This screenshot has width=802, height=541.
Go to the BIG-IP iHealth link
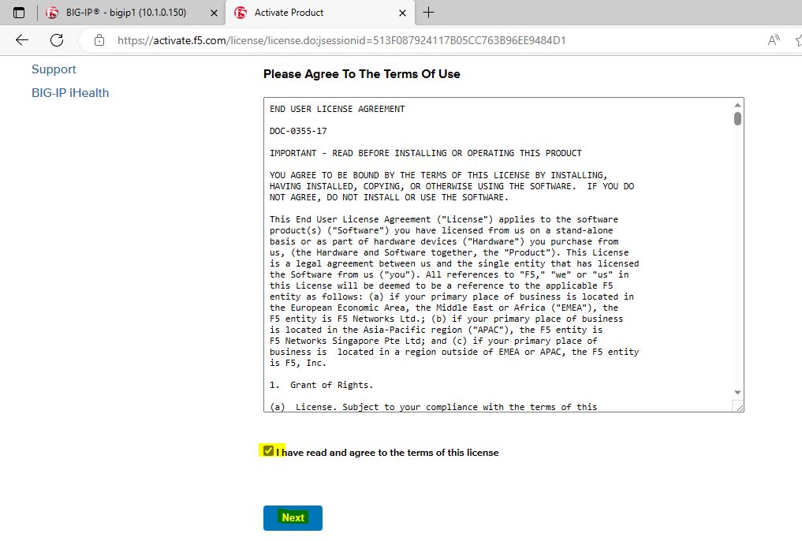click(70, 93)
